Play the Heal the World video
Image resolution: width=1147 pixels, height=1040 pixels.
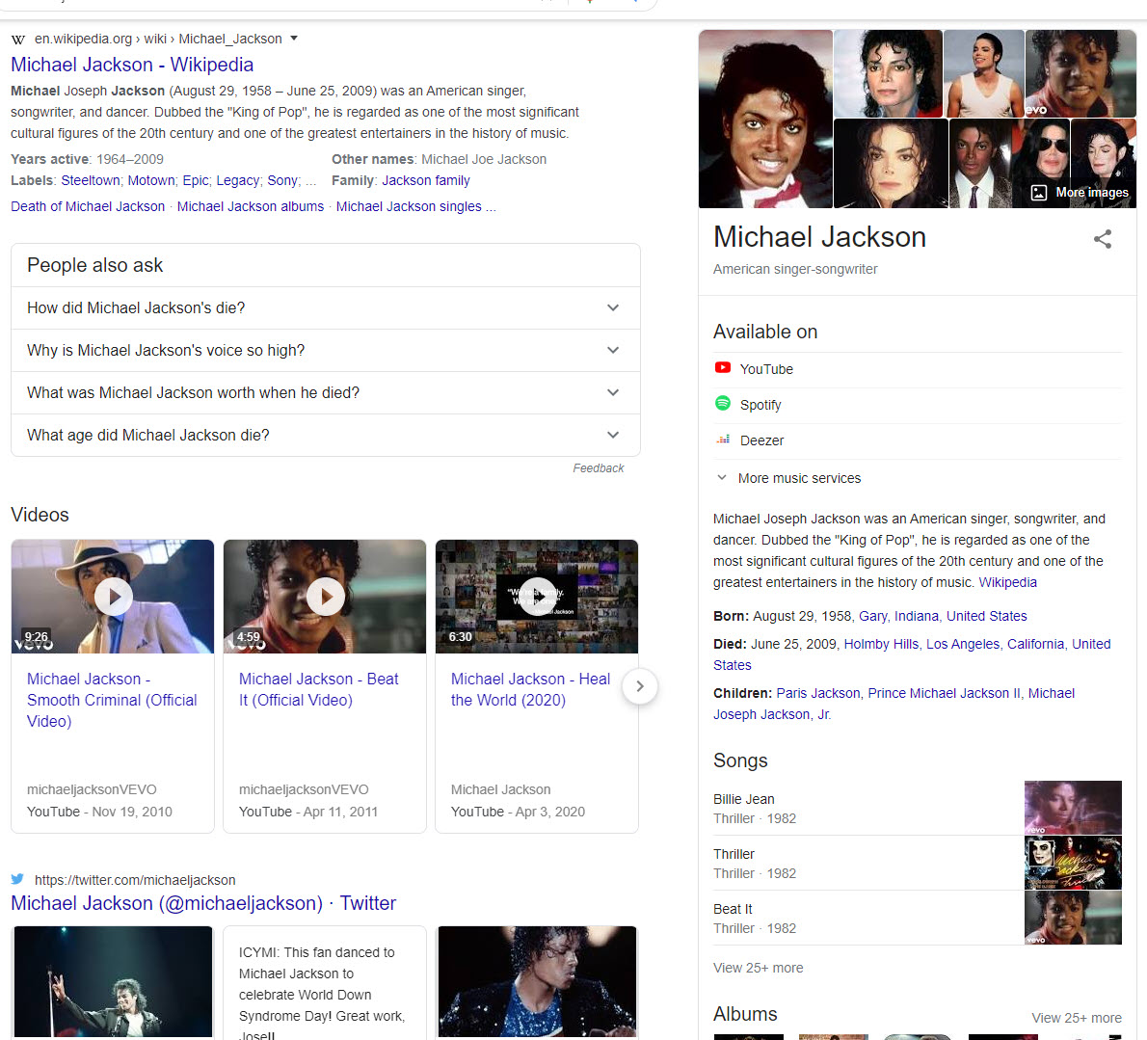pos(538,596)
